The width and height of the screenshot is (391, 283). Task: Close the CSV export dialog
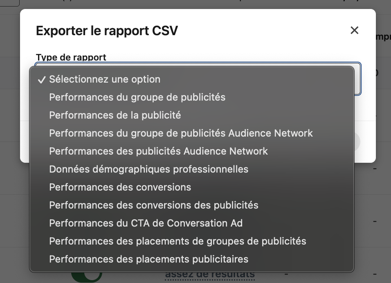click(x=354, y=30)
